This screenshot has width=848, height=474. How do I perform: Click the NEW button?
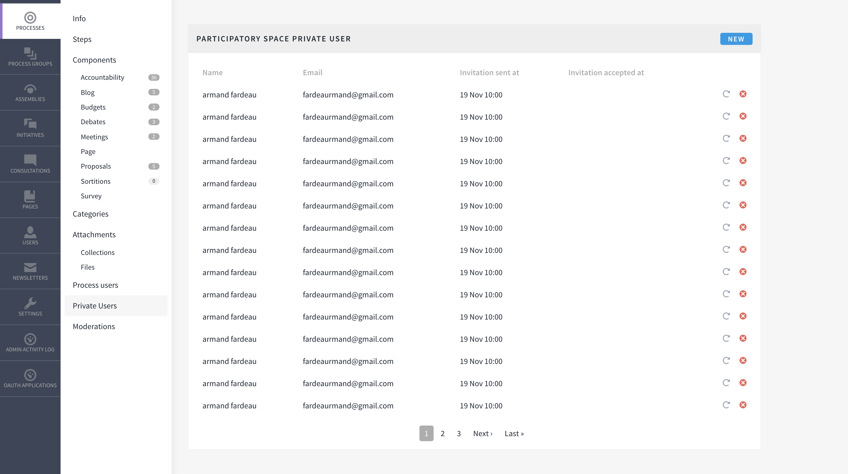(736, 39)
